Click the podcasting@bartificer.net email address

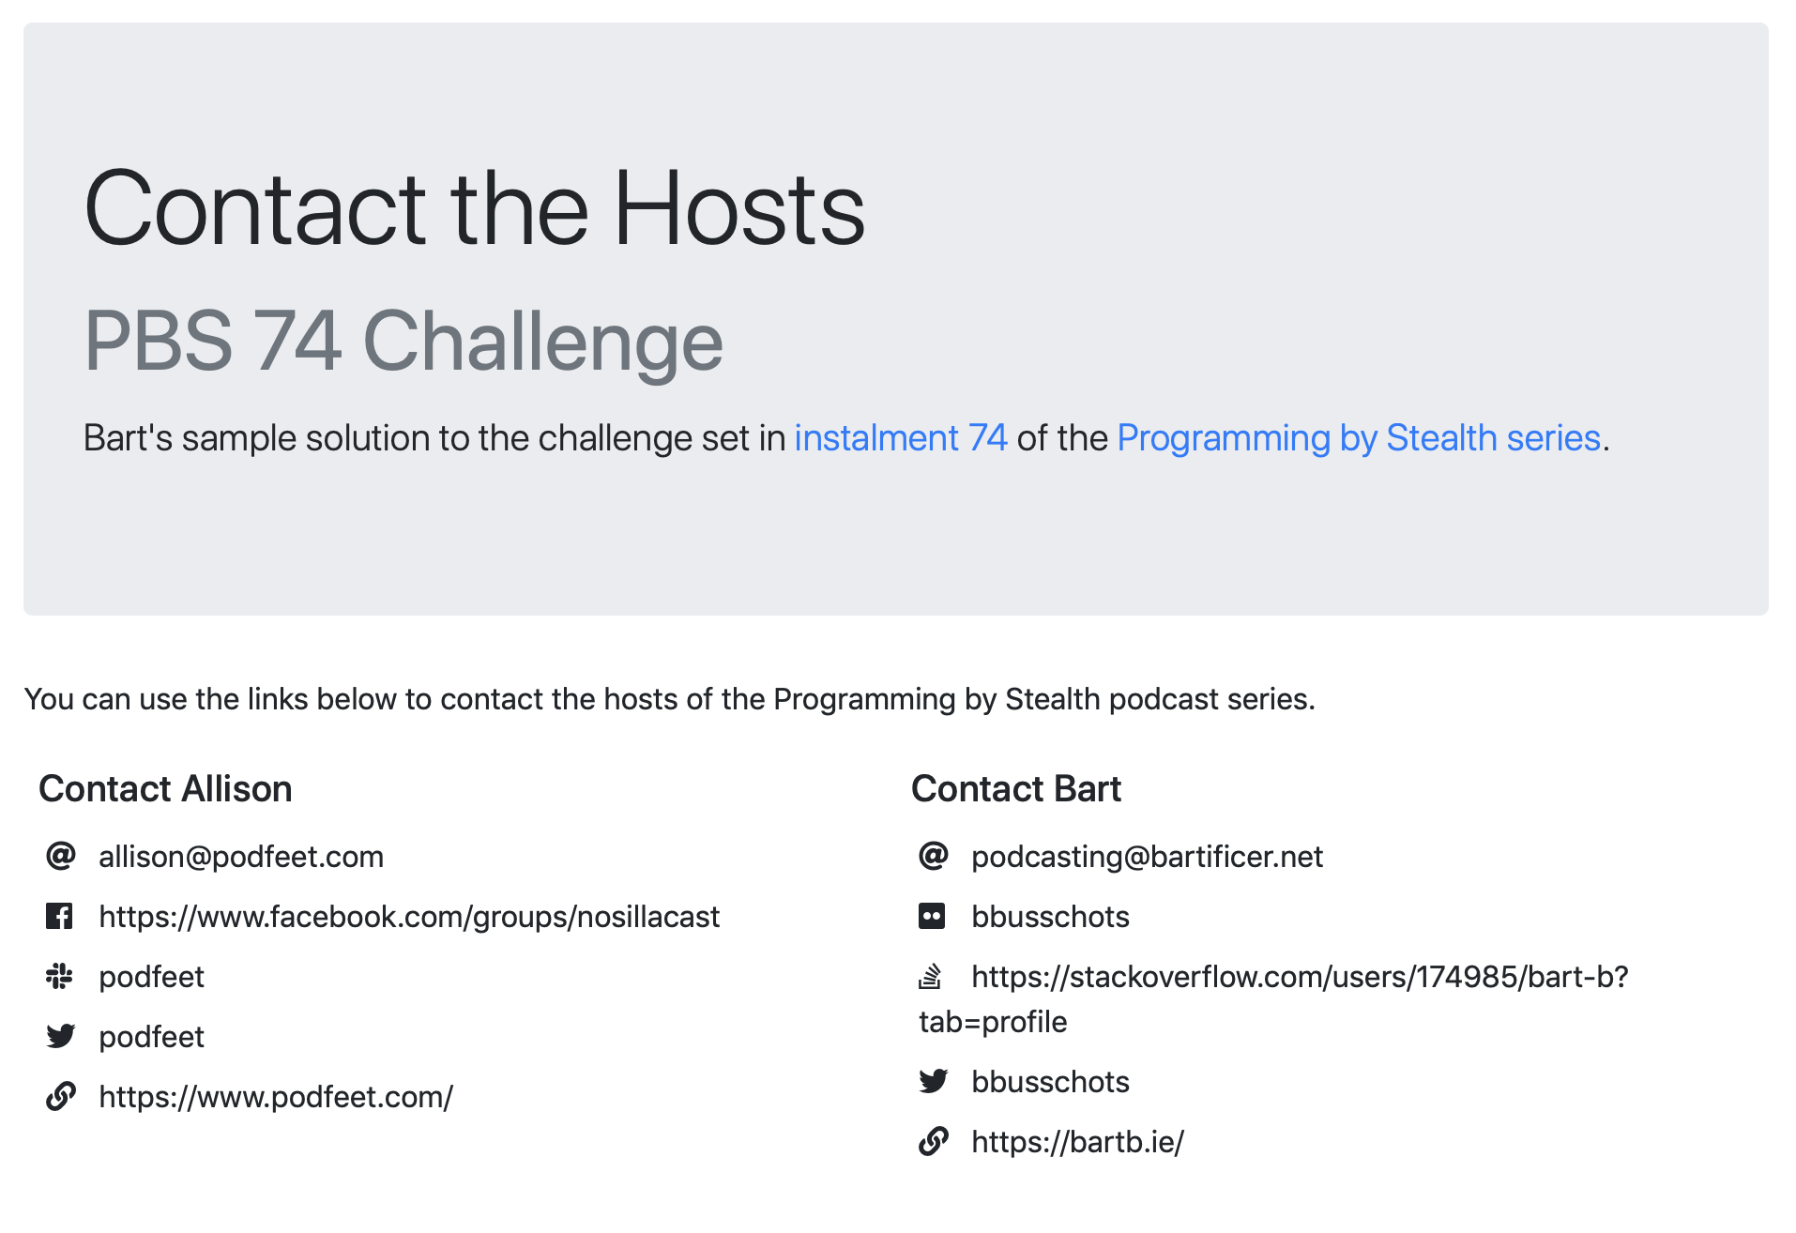click(x=1147, y=857)
